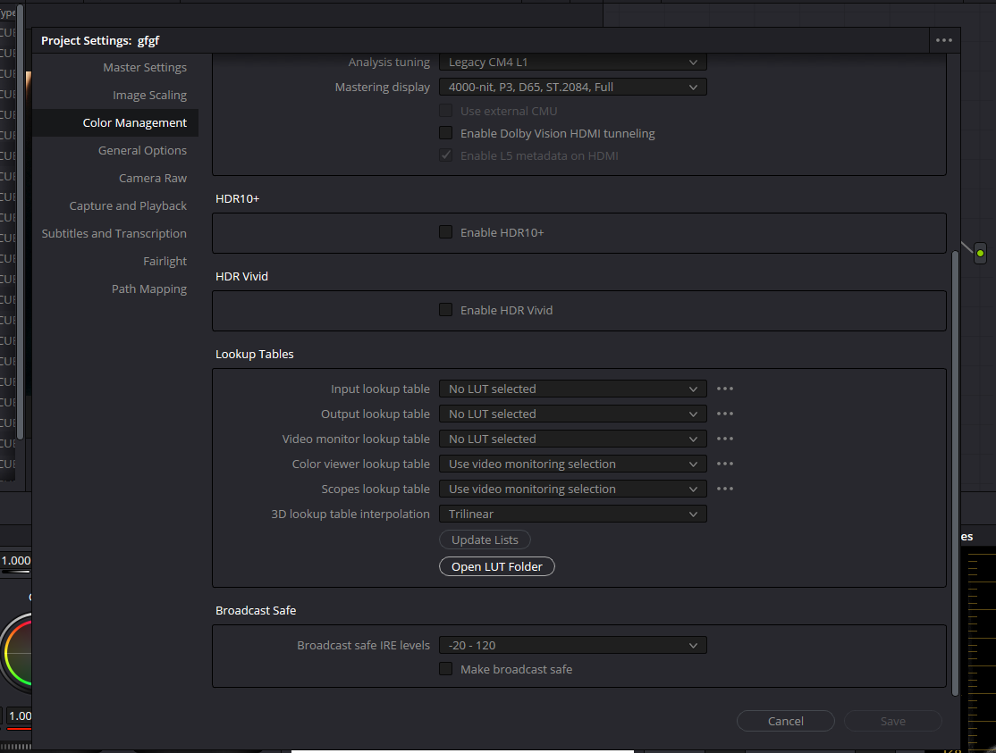
Task: Go to Path Mapping section
Action: pyautogui.click(x=149, y=289)
